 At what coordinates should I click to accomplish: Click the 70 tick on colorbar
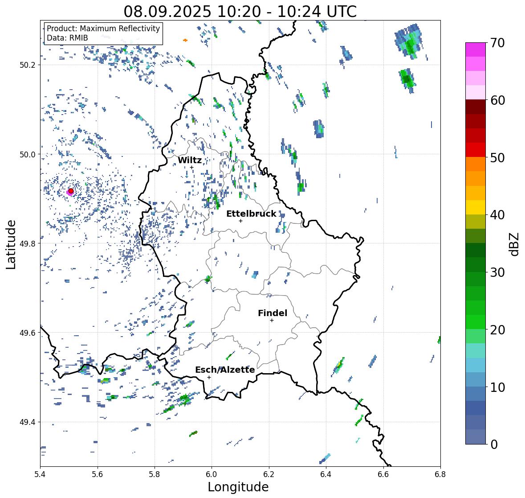click(x=497, y=43)
